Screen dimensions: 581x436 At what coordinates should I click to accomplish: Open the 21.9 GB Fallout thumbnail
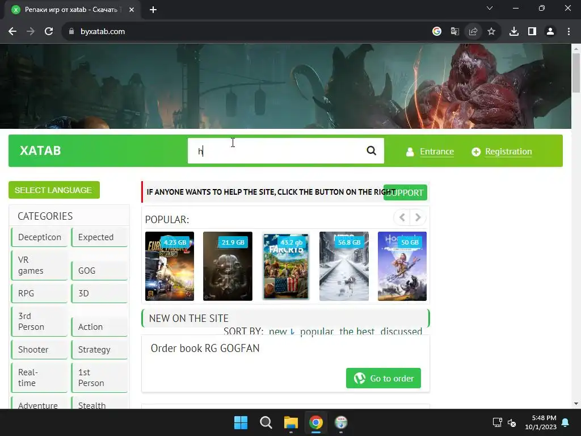click(x=228, y=266)
